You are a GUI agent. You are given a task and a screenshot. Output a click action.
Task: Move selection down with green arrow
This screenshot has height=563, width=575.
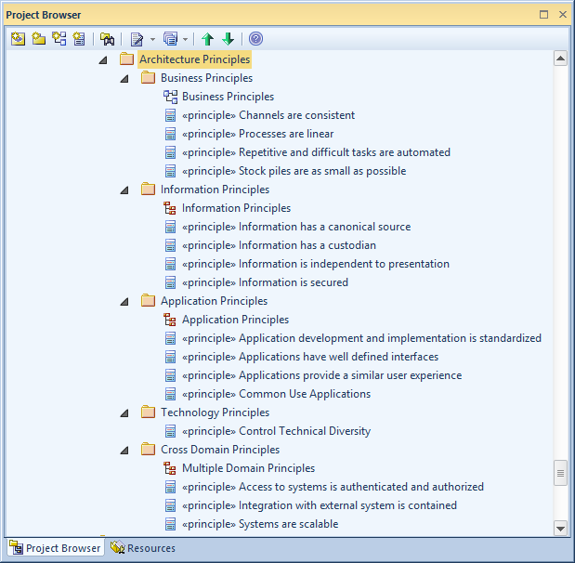coord(228,39)
